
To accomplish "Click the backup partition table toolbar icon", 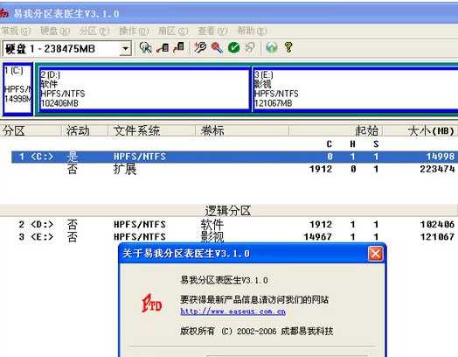I will [163, 47].
